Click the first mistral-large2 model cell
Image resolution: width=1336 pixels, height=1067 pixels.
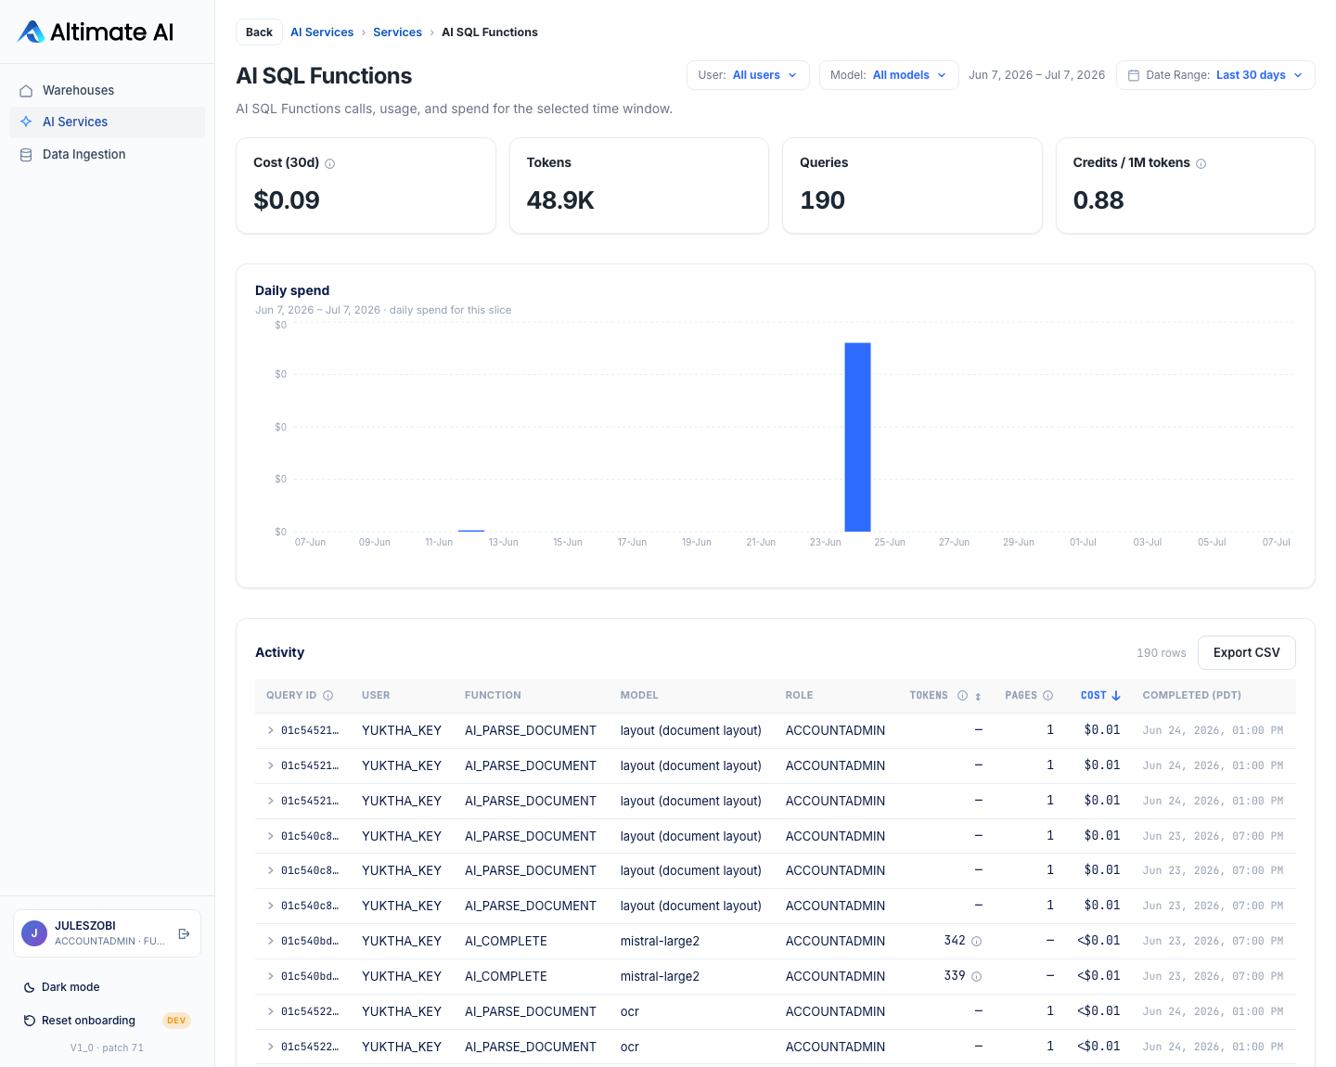660,942
